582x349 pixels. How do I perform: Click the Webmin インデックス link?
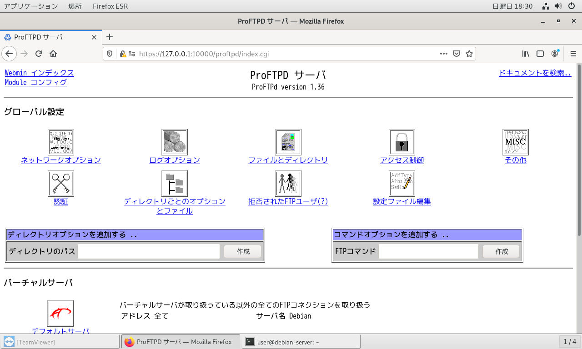[39, 73]
